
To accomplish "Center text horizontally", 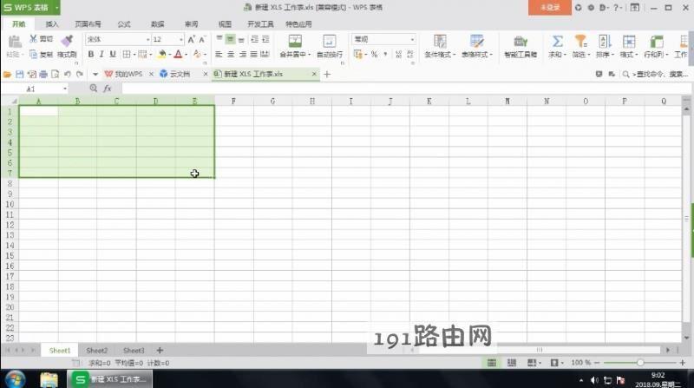I will [x=231, y=54].
